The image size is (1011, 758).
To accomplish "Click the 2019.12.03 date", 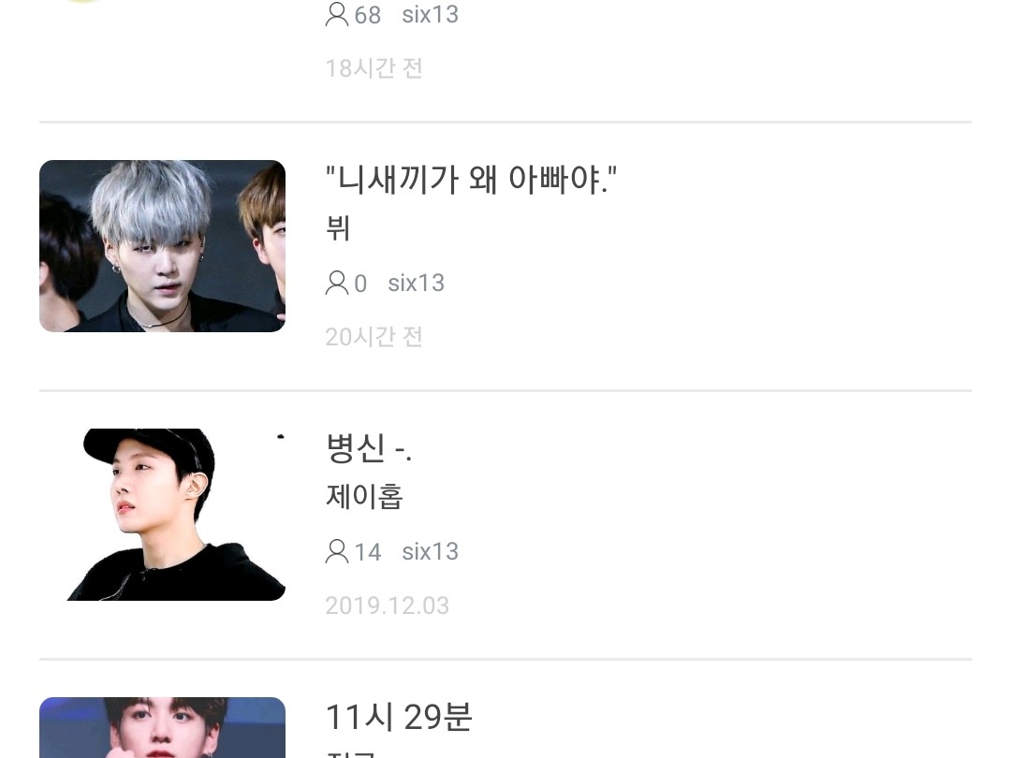I will (x=387, y=605).
